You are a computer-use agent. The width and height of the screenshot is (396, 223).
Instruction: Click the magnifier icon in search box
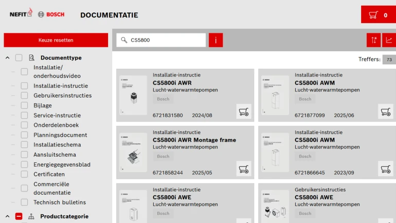pyautogui.click(x=124, y=40)
